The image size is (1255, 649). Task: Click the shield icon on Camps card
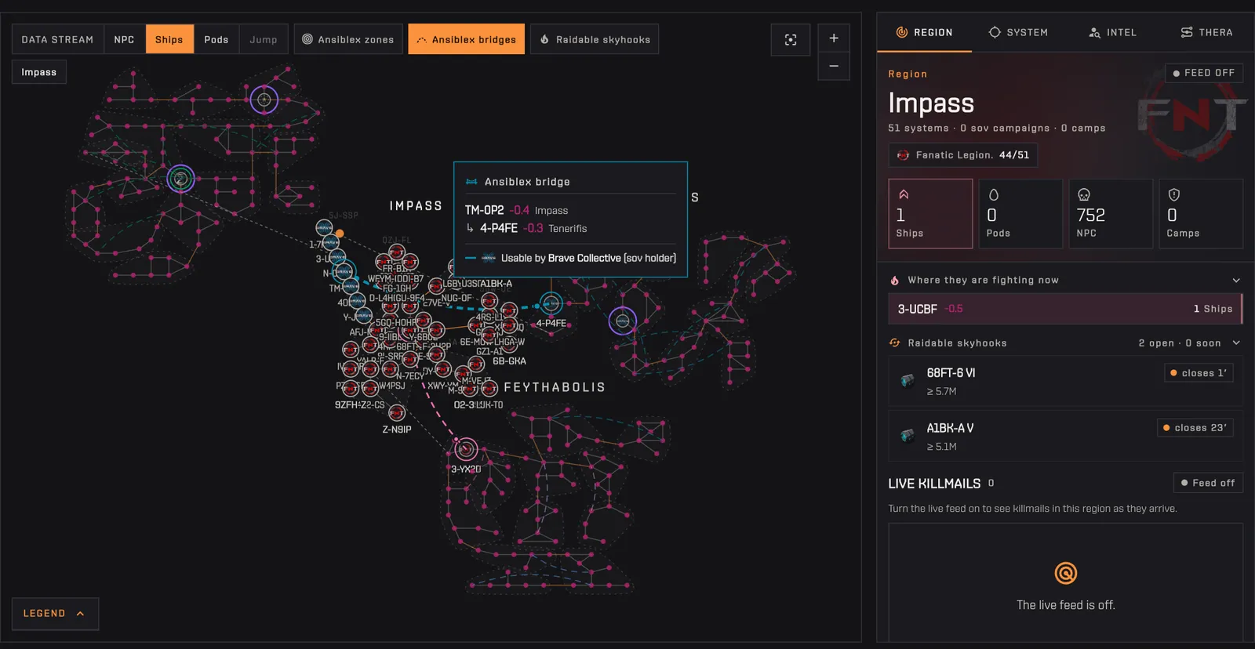1174,194
